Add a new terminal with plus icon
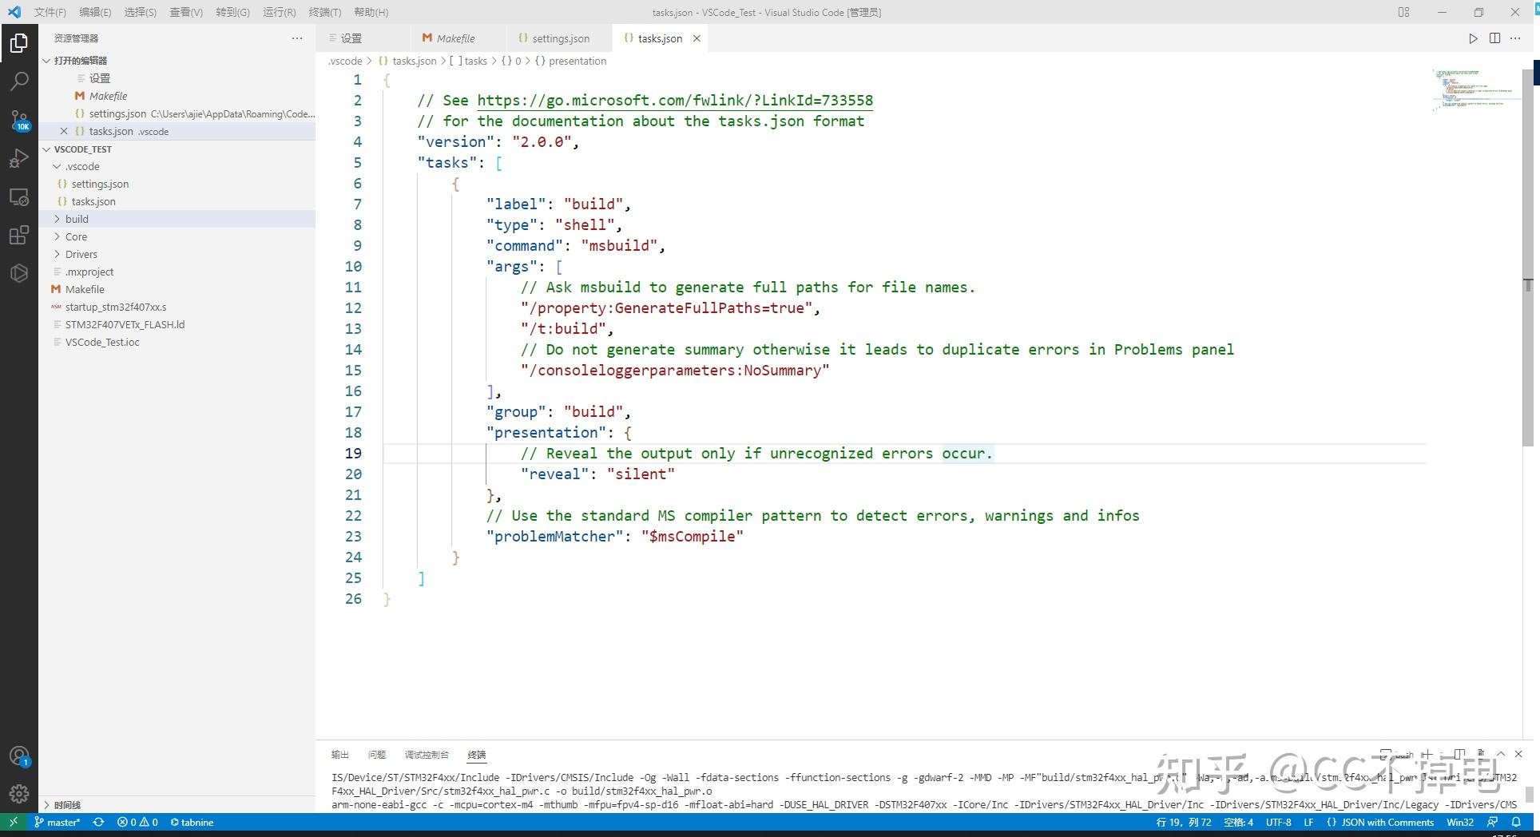This screenshot has height=837, width=1540. pos(1427,754)
